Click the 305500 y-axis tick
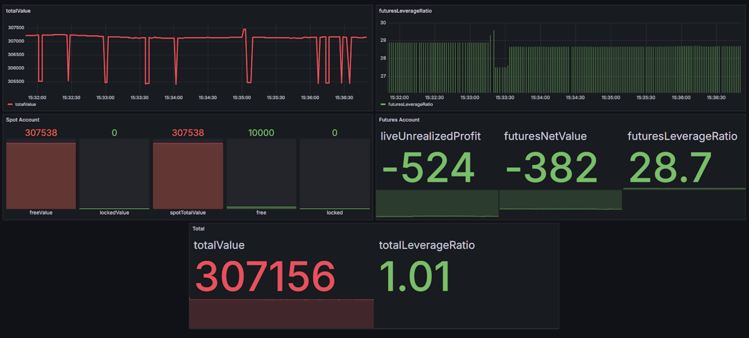The image size is (749, 338). click(x=16, y=81)
